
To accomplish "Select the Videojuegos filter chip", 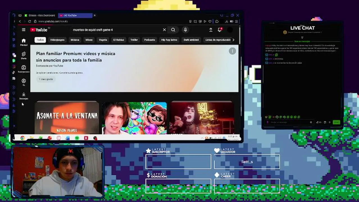I will 57,40.
